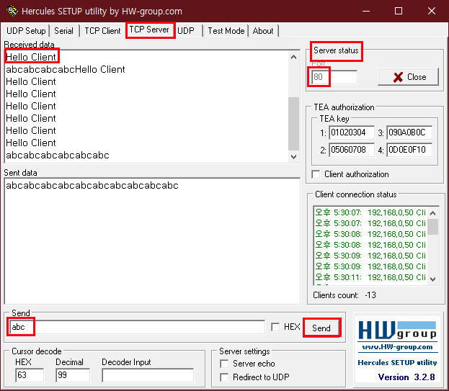Click the Send button
Viewport: 449px width, 391px height.
(321, 328)
